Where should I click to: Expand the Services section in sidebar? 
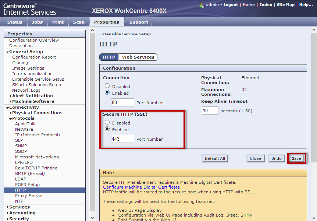click(x=7, y=207)
